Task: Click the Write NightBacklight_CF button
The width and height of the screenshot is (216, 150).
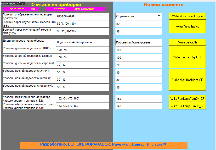Action: click(x=187, y=80)
